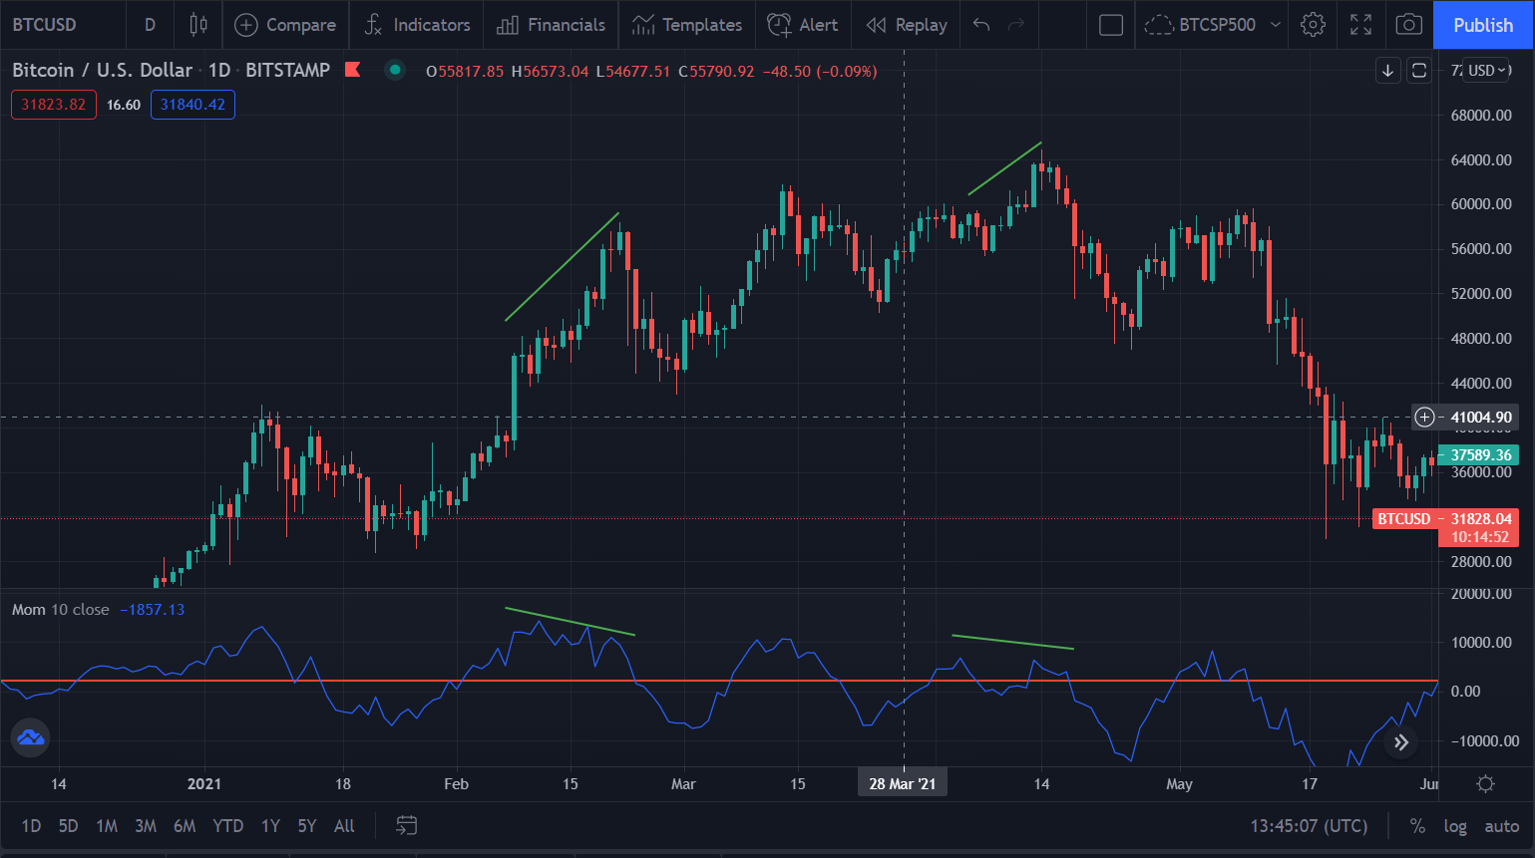Start bar Replay mode
The image size is (1535, 858).
tap(907, 25)
